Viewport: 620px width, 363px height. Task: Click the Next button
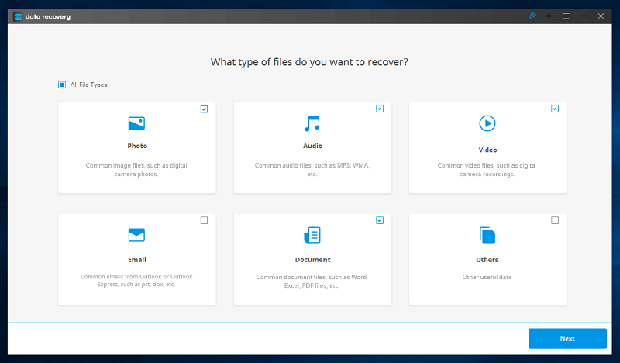tap(567, 338)
